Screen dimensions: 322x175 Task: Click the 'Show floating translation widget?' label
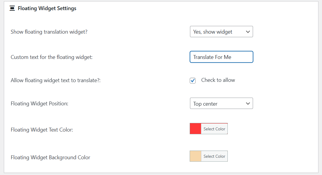(x=49, y=32)
